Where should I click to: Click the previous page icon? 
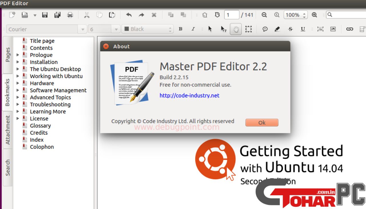pyautogui.click(x=217, y=15)
